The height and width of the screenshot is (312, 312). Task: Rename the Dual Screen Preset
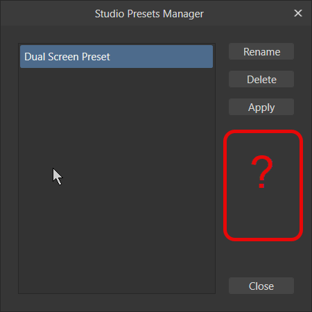click(x=261, y=51)
